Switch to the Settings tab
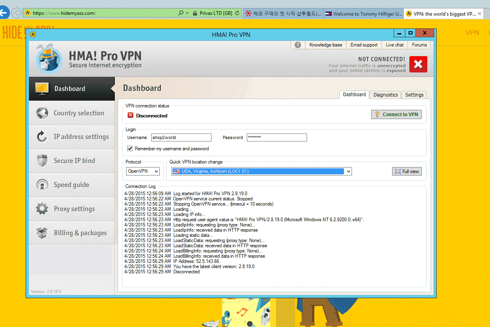Screen dimensions: 490x327 pyautogui.click(x=414, y=95)
